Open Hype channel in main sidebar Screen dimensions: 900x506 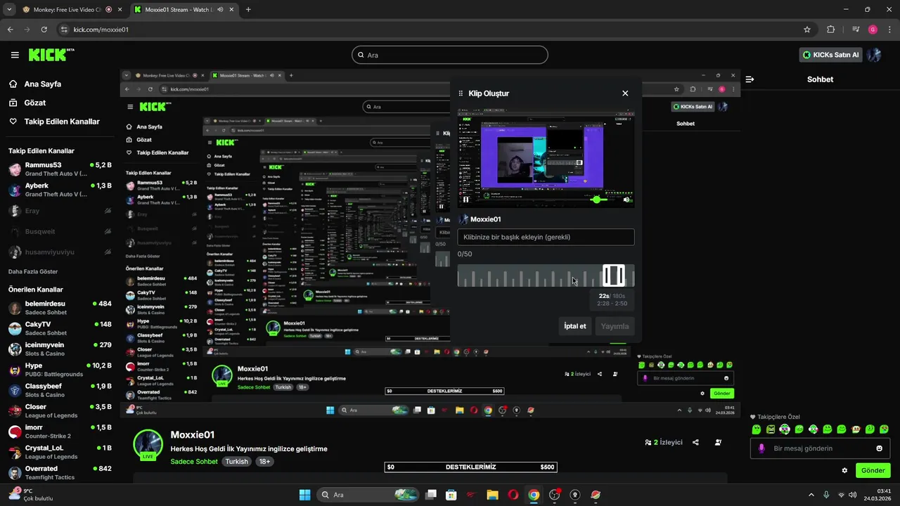click(60, 370)
